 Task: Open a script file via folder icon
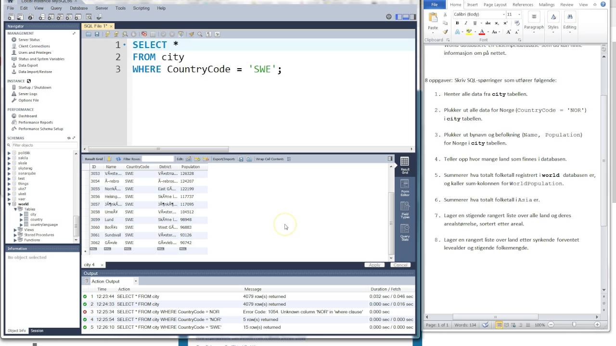[89, 34]
